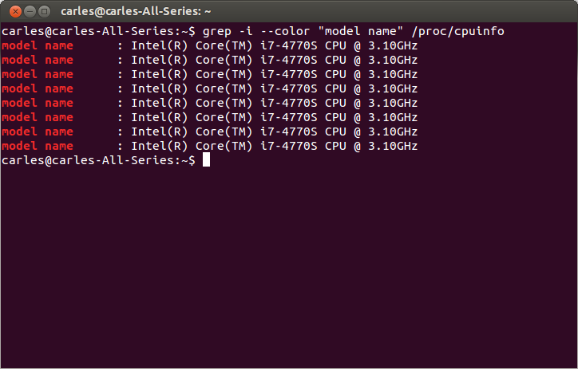Click 3.10GHz in the last output line
The width and height of the screenshot is (578, 369).
click(x=393, y=146)
